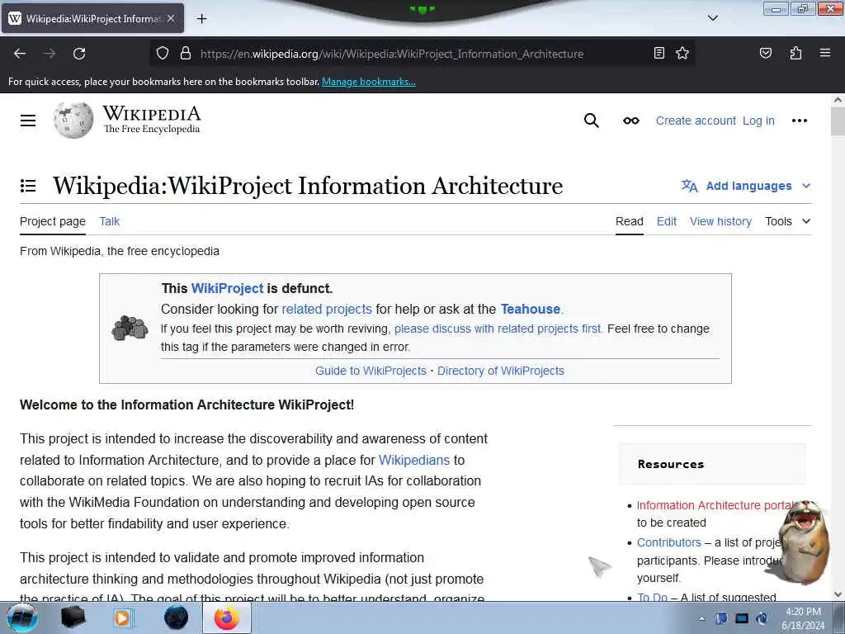Viewport: 845px width, 634px height.
Task: Click the scrollbar down arrow
Action: pos(838,594)
